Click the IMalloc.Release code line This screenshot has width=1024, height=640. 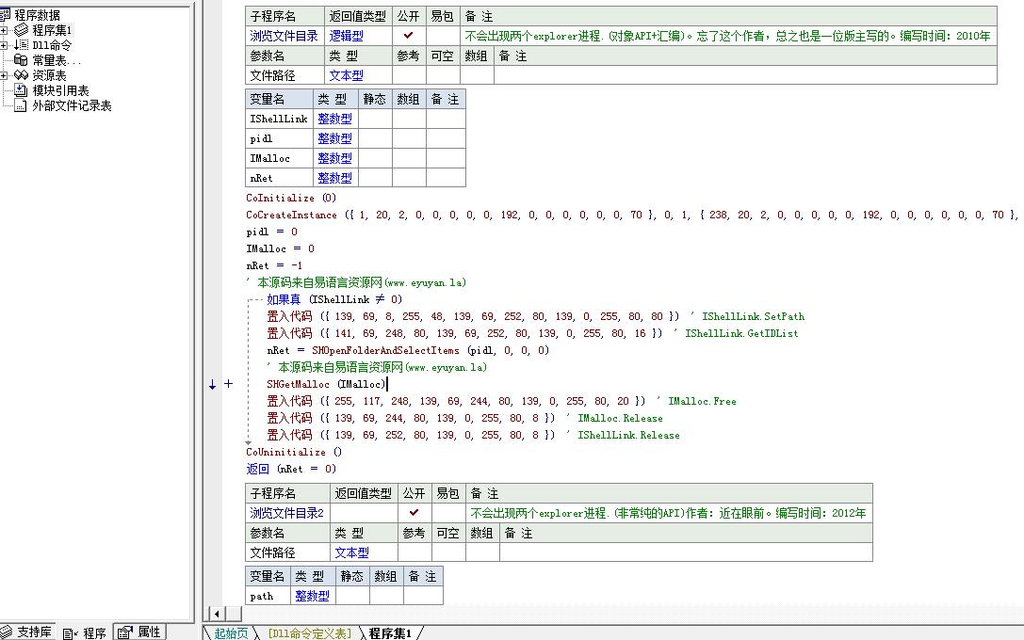pos(465,418)
